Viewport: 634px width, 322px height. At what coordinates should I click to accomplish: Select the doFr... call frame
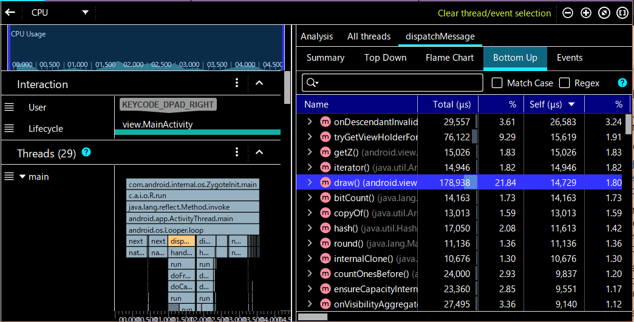pos(182,275)
